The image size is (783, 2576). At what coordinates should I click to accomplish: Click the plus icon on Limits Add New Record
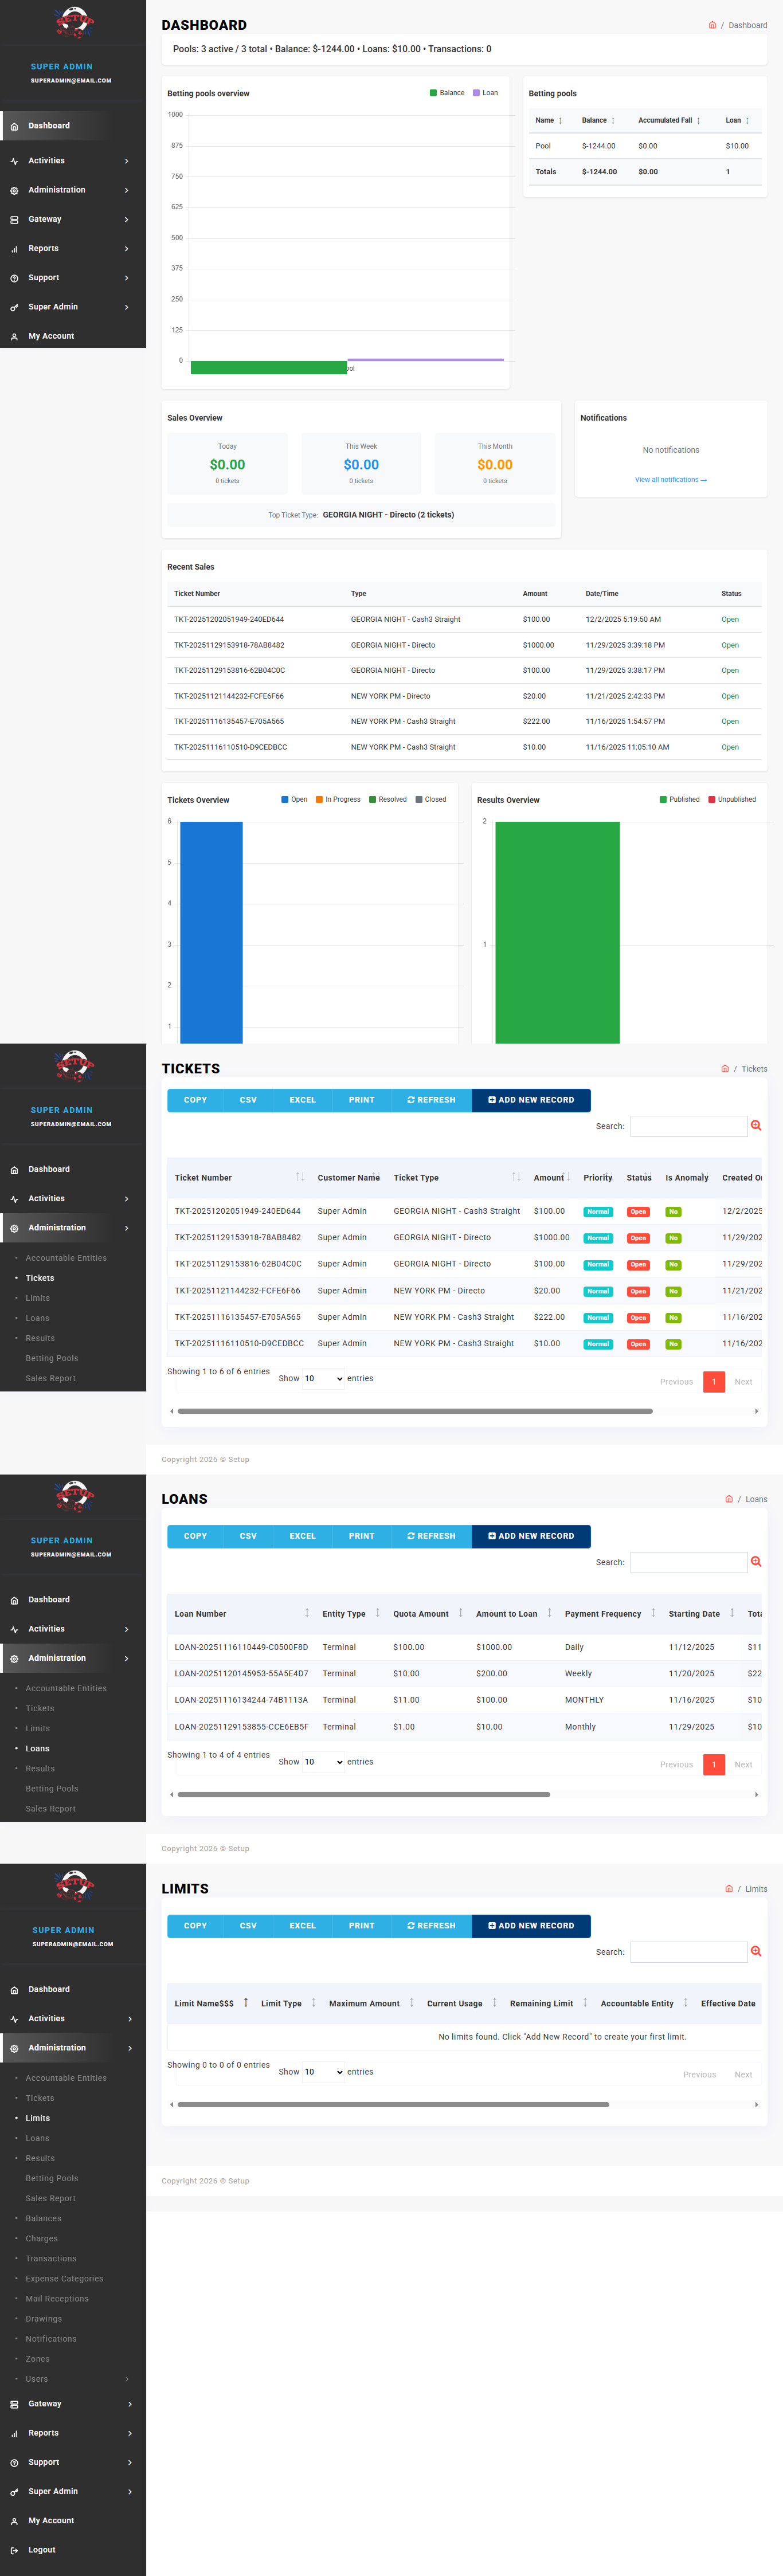click(492, 1925)
